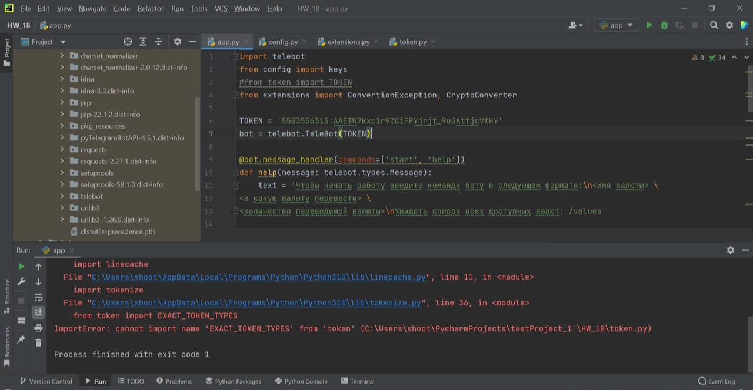
Task: Expand the pyTelegramBotAPI-4.5.1.dist-info folder
Action: (62, 138)
